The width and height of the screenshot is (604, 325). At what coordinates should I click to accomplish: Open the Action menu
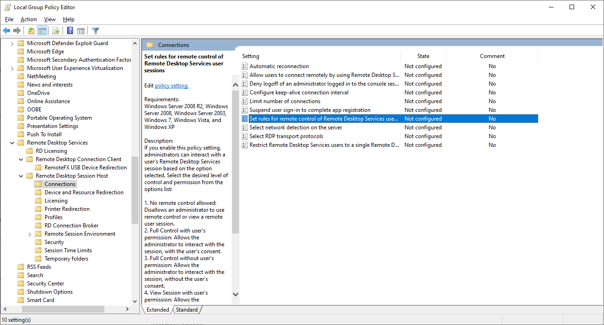click(28, 19)
